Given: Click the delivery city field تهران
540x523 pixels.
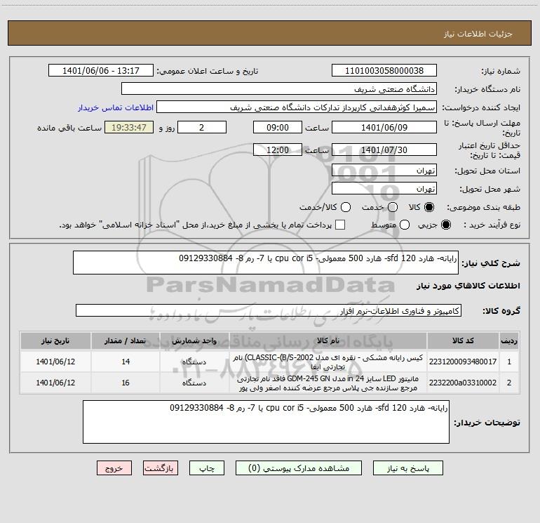Looking at the screenshot, I should coord(384,188).
